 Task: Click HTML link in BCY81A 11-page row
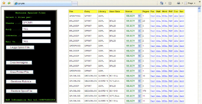[x=165, y=101]
